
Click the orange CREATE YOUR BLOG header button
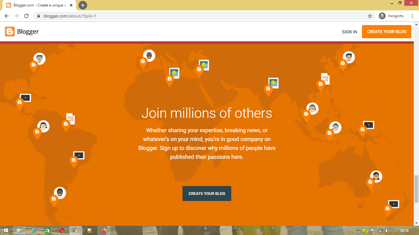pyautogui.click(x=386, y=32)
